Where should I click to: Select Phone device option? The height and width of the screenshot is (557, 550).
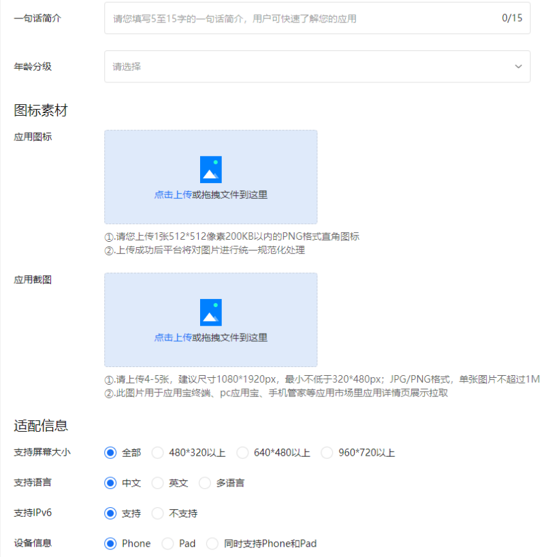click(x=110, y=543)
